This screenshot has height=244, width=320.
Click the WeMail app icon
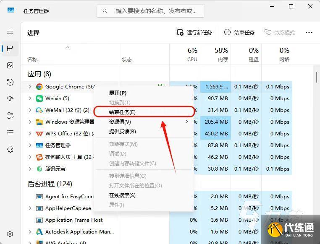39,110
